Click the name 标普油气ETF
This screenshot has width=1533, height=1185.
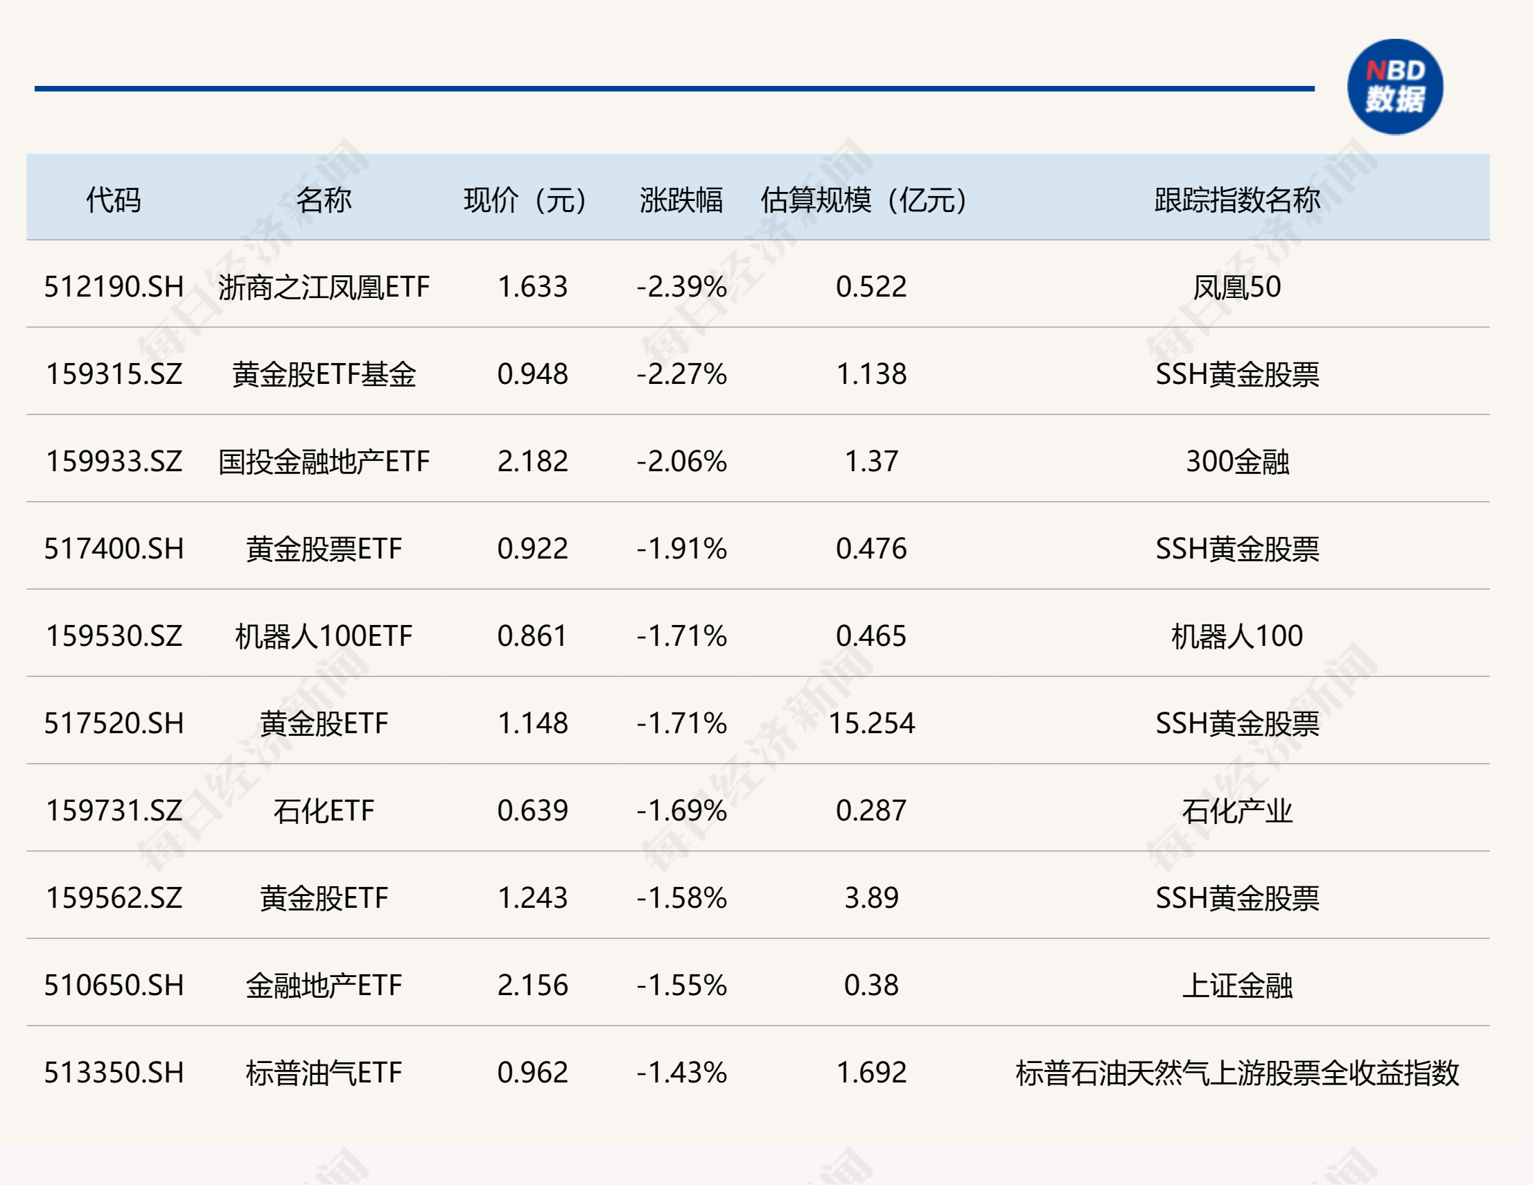324,1073
